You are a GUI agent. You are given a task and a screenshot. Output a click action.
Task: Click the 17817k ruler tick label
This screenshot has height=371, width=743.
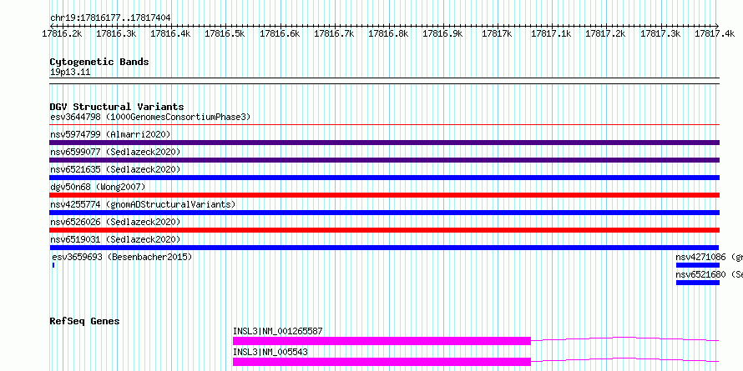(497, 33)
